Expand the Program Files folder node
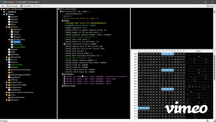 6,82
